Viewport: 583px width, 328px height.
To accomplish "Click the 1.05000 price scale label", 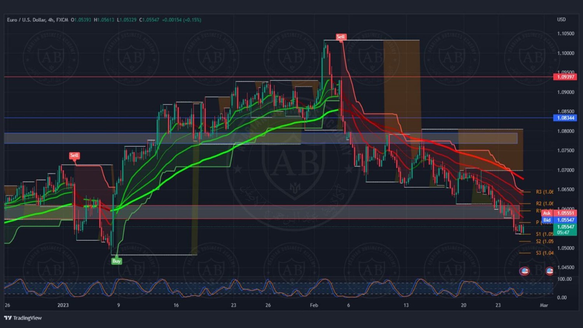I will pos(566,248).
